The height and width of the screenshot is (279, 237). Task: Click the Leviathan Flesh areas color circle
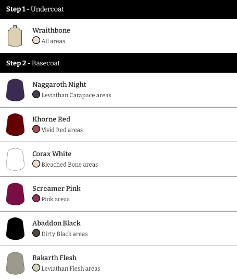pyautogui.click(x=36, y=268)
